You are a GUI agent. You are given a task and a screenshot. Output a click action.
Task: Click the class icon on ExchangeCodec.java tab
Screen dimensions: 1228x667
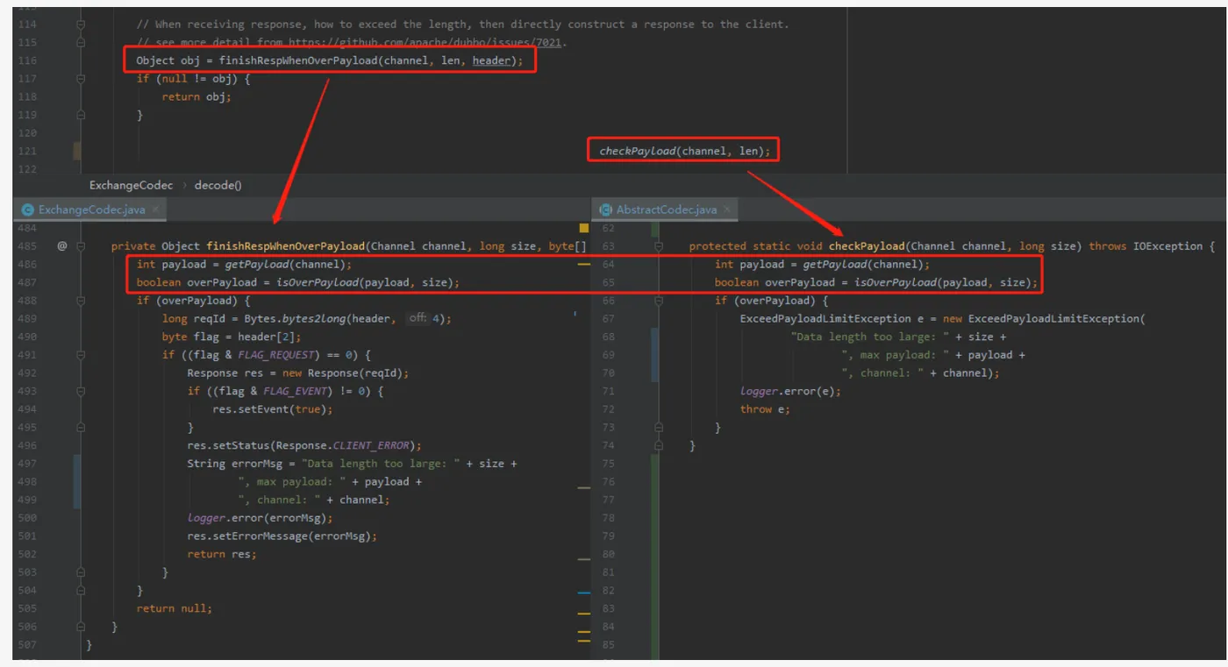click(x=27, y=209)
